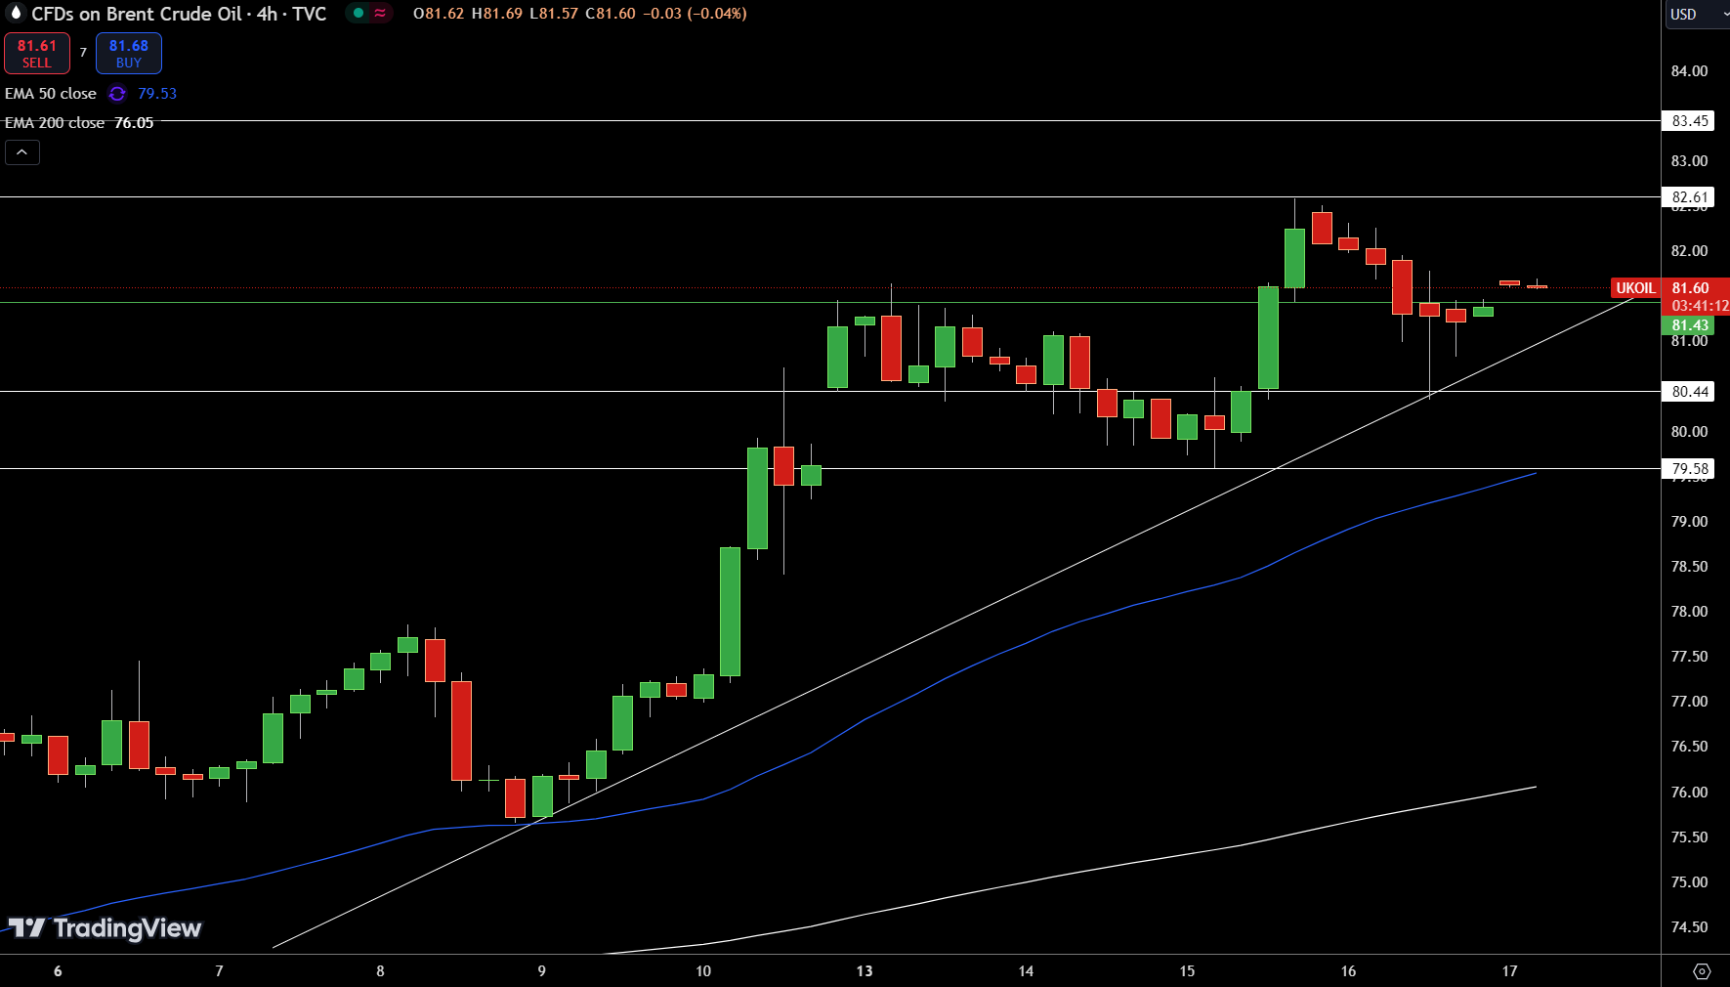This screenshot has height=987, width=1730.
Task: Click the 84.00 price scale label
Action: pos(1689,71)
